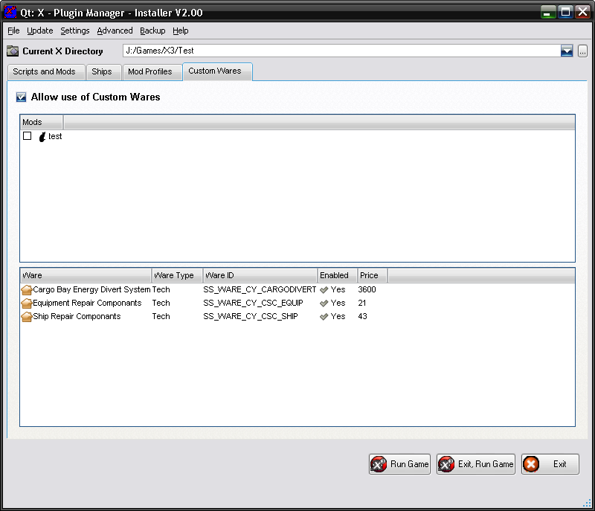Select Equipment Repair Componants row
The image size is (595, 511).
pos(297,303)
